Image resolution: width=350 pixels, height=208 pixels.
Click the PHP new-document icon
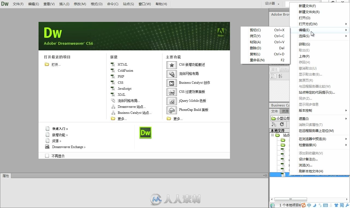coord(113,77)
